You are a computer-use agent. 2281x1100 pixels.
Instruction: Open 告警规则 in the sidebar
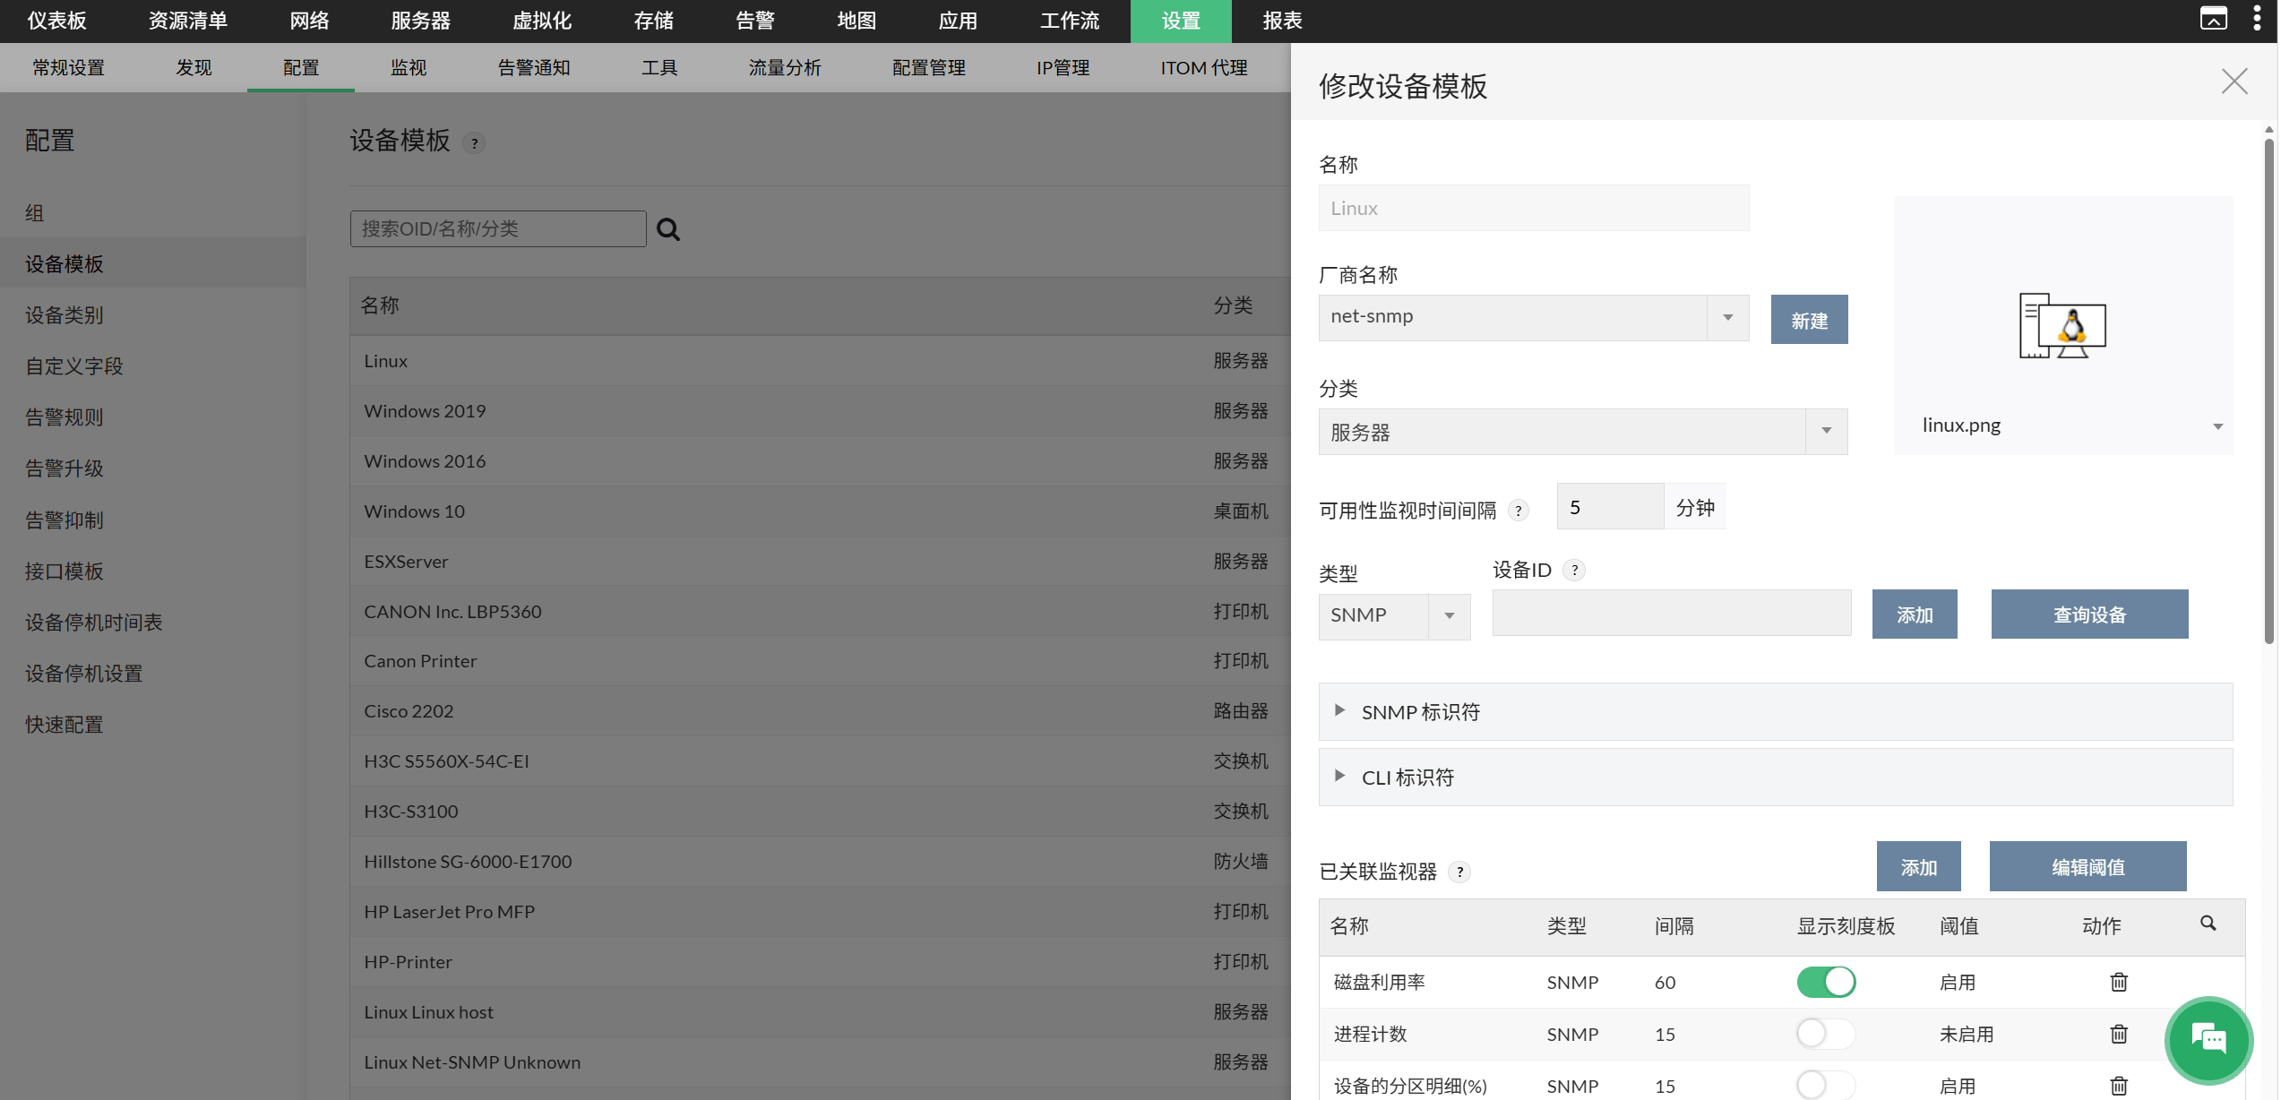click(x=64, y=417)
